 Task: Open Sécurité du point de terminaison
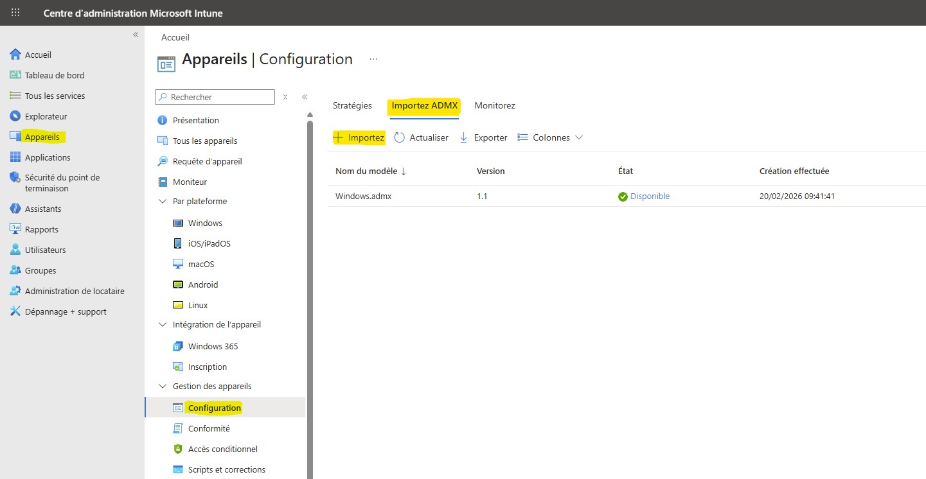[x=58, y=182]
